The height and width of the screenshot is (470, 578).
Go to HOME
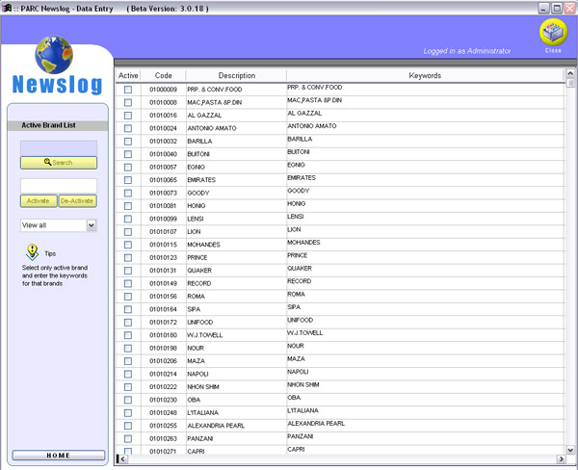click(x=58, y=456)
